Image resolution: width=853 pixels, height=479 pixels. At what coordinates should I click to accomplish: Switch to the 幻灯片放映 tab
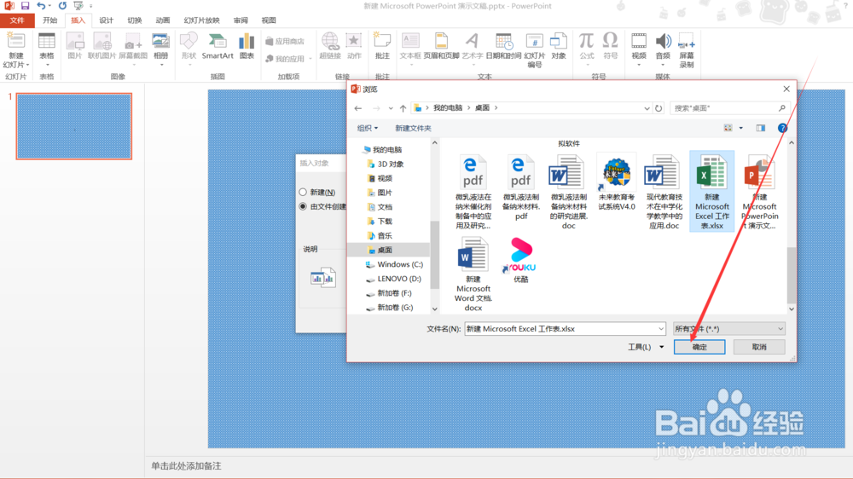[201, 20]
